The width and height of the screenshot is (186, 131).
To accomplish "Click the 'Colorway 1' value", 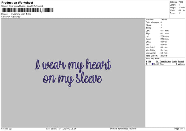I will tap(16, 17).
